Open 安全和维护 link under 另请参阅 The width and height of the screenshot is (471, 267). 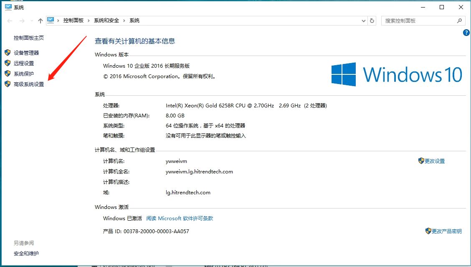26,254
